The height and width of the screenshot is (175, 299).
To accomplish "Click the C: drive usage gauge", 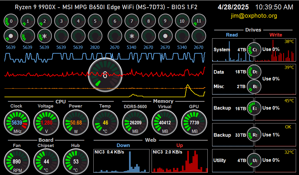I will coord(254,50).
